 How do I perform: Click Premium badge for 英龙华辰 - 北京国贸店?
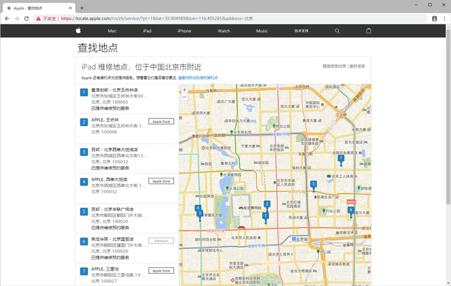click(x=161, y=241)
